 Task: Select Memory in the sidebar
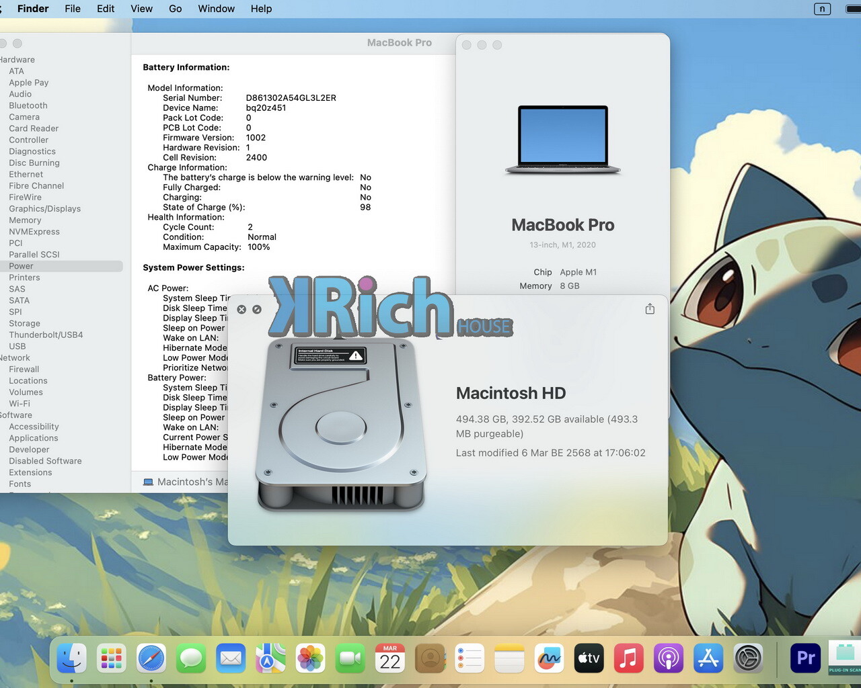(x=25, y=220)
